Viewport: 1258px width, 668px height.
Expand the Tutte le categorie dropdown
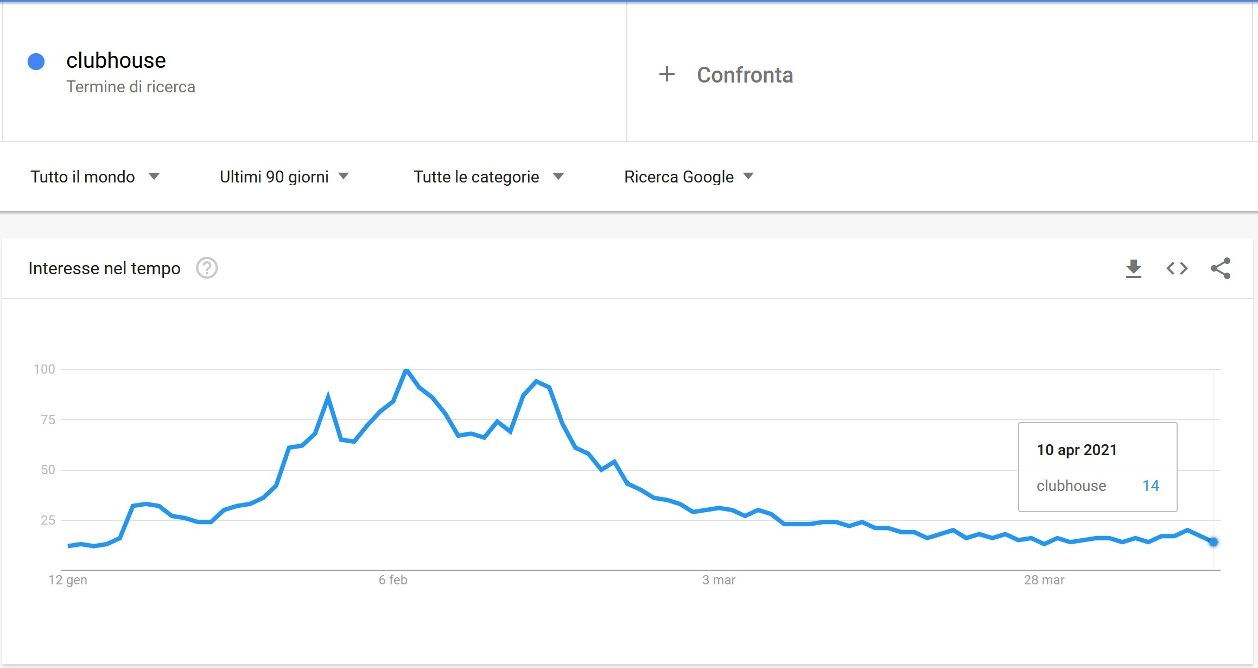489,177
